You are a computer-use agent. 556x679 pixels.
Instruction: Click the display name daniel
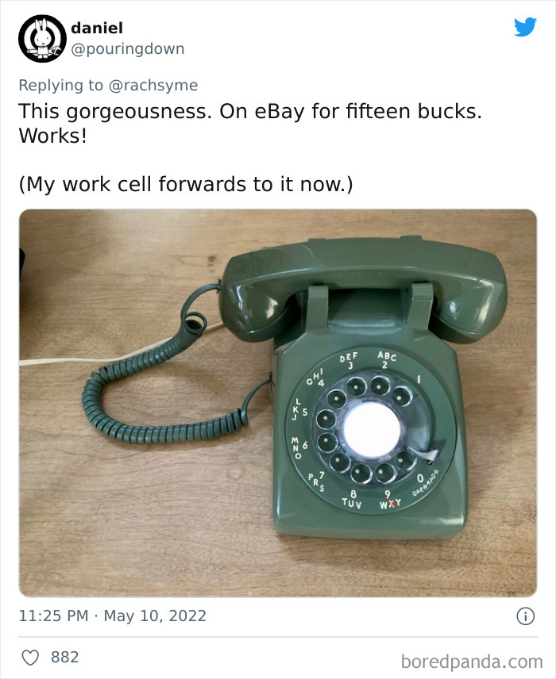tap(97, 28)
